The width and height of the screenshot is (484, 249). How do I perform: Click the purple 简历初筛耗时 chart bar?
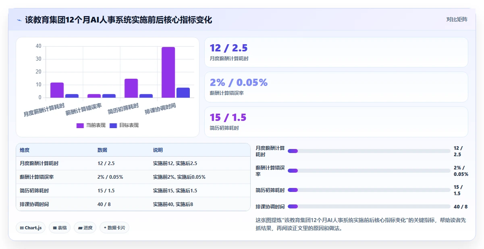coord(131,88)
